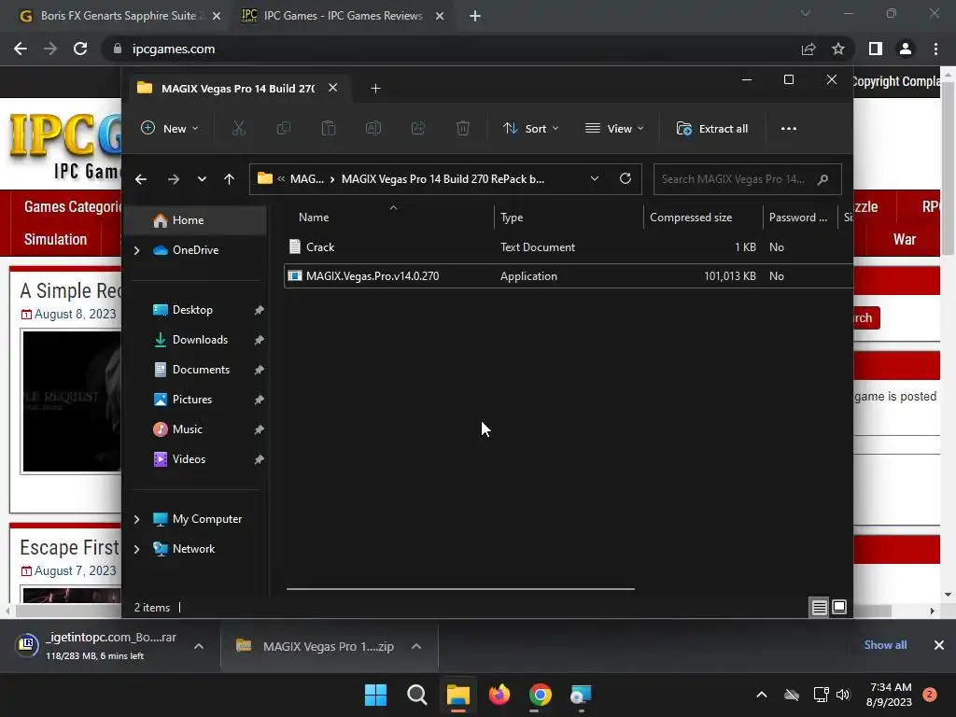Close the downloads bar in Chrome
The height and width of the screenshot is (717, 956).
(939, 645)
